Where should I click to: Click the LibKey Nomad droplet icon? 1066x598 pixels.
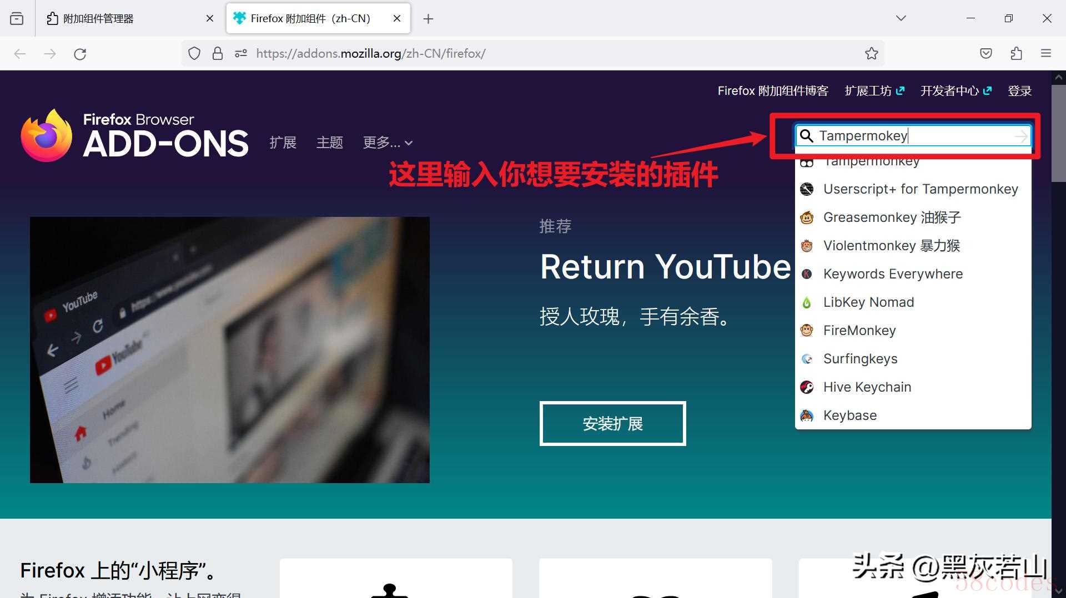click(807, 302)
